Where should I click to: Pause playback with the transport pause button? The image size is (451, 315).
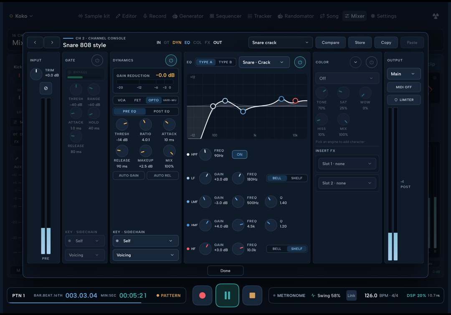[227, 295]
